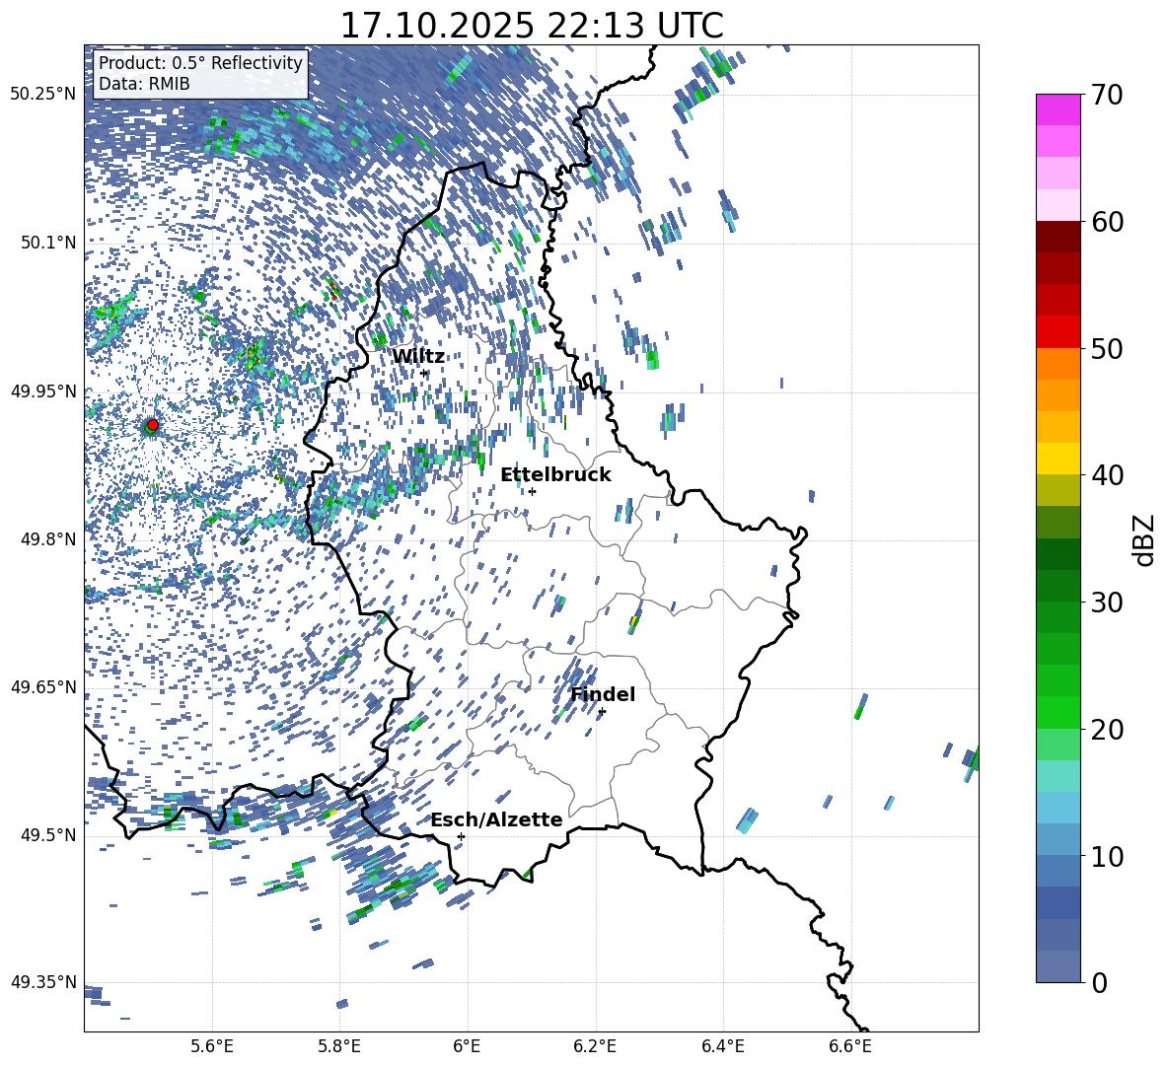Click the cross marker below Wiltz
Image resolution: width=1168 pixels, height=1066 pixels.
click(424, 373)
